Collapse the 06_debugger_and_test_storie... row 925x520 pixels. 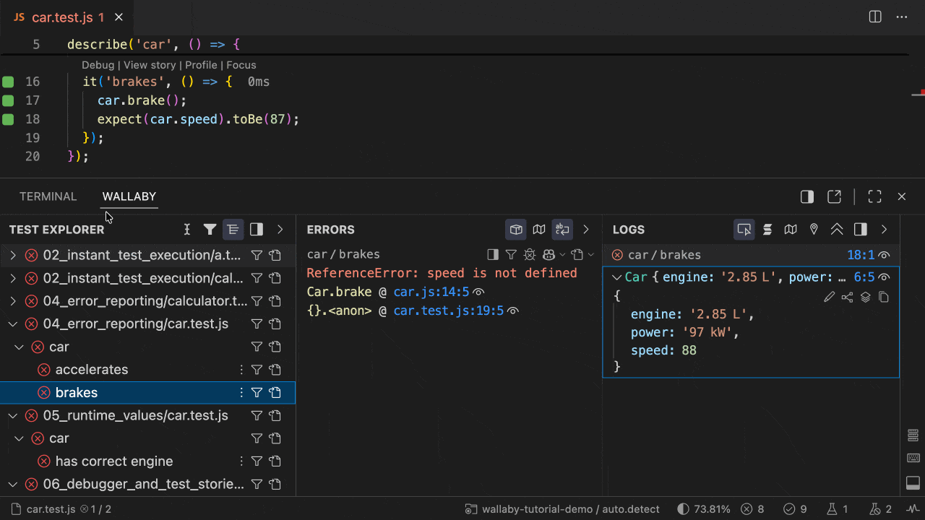[x=13, y=484]
